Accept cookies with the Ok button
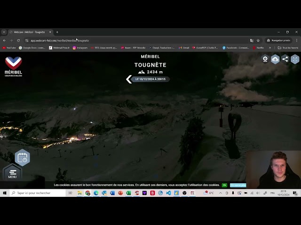 [x=224, y=185]
